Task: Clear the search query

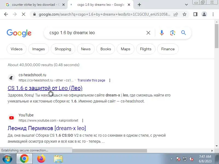Action: 148,33
